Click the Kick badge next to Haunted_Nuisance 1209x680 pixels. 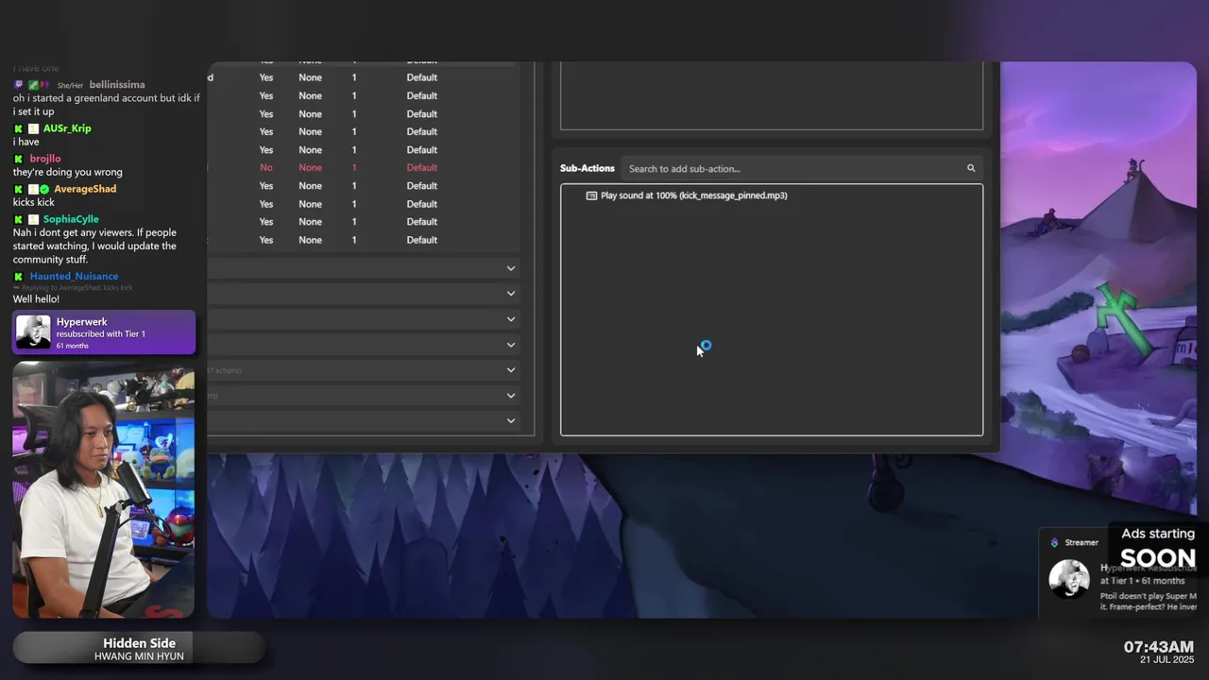tap(18, 277)
